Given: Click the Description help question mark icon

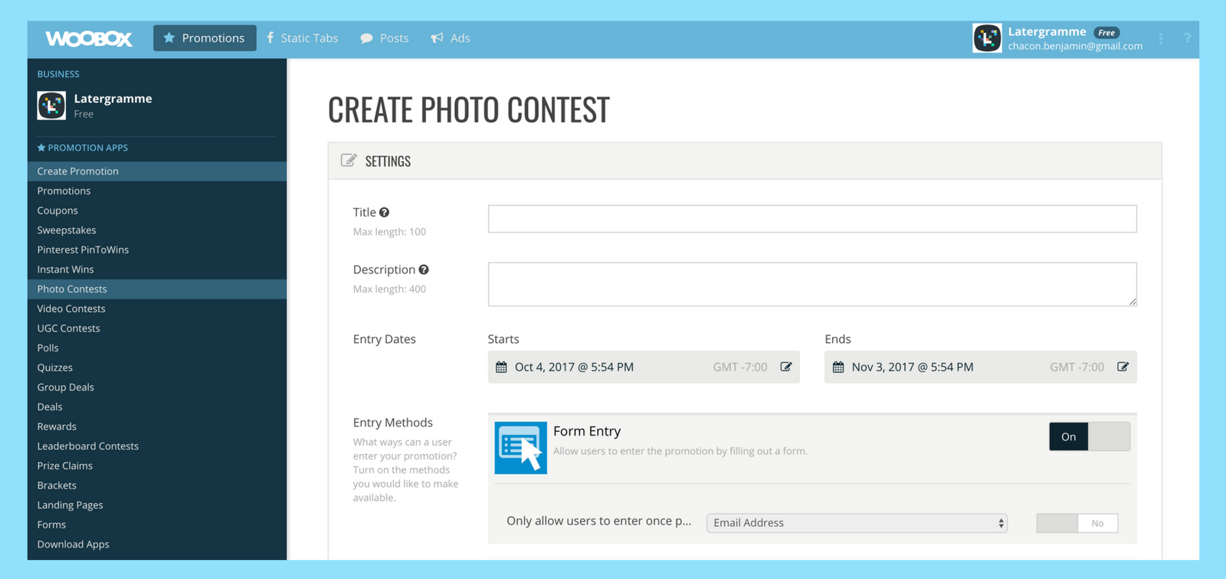Looking at the screenshot, I should (424, 270).
